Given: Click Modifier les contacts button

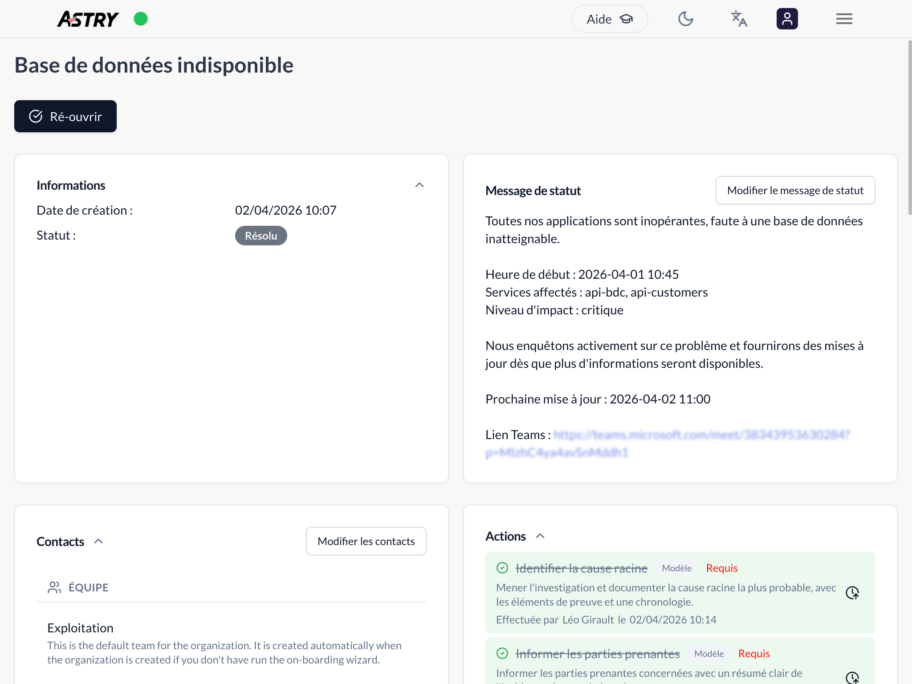Looking at the screenshot, I should [366, 541].
